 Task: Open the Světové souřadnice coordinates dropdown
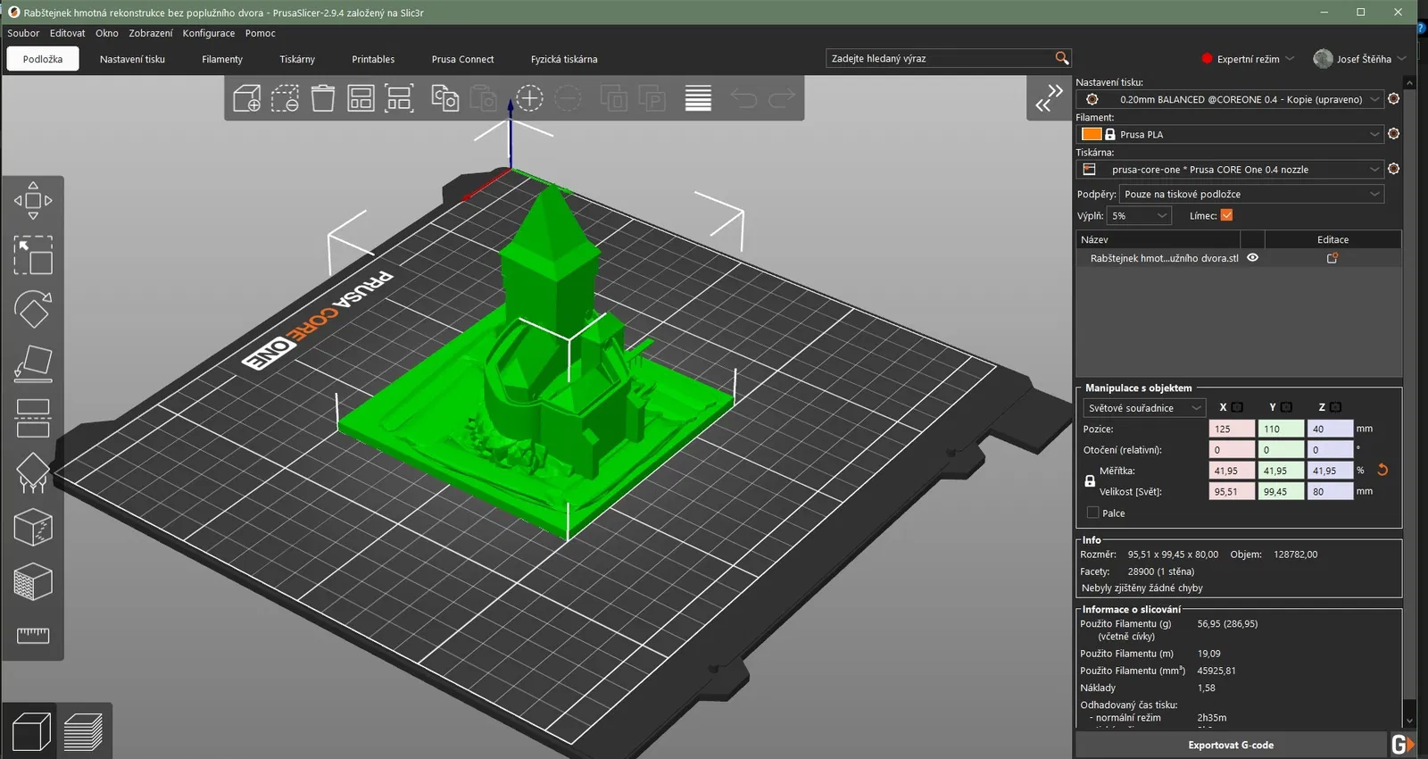pyautogui.click(x=1144, y=408)
